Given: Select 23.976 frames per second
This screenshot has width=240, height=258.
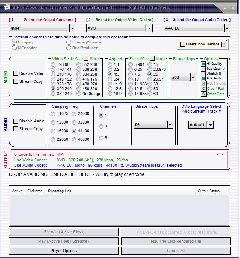Looking at the screenshot, I should click(x=150, y=69).
